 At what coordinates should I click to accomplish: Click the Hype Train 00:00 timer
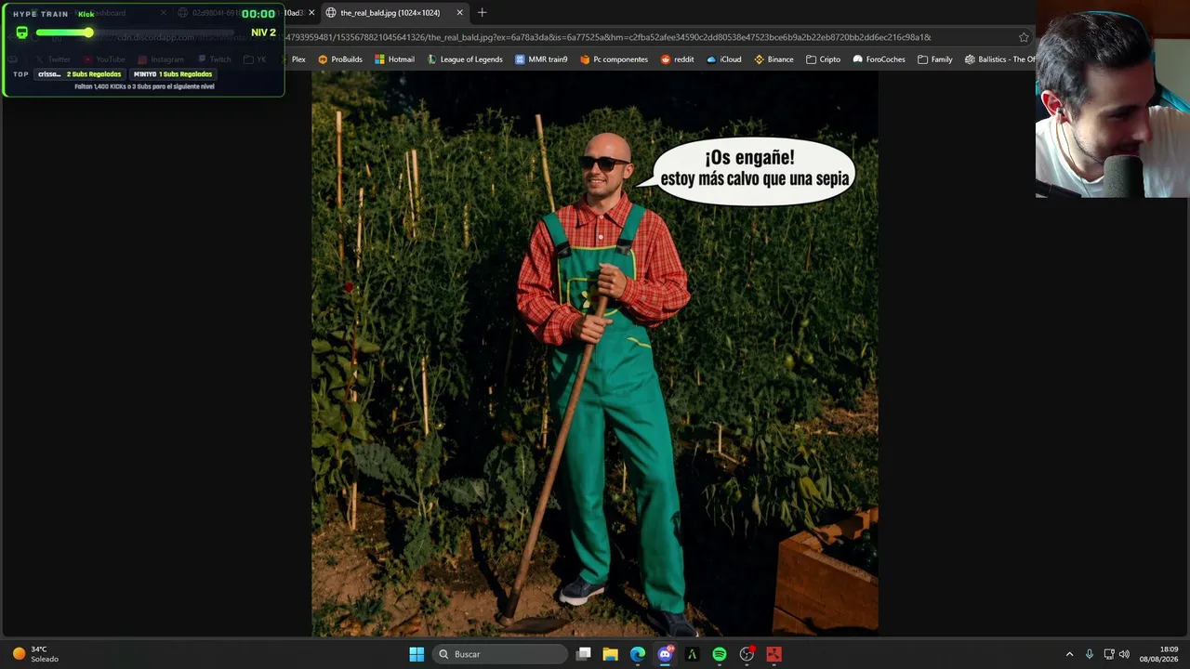(x=258, y=14)
